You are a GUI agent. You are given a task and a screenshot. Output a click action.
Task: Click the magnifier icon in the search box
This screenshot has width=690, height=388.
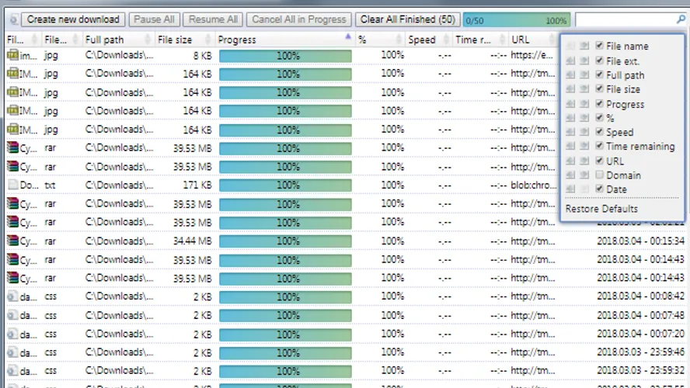[681, 19]
